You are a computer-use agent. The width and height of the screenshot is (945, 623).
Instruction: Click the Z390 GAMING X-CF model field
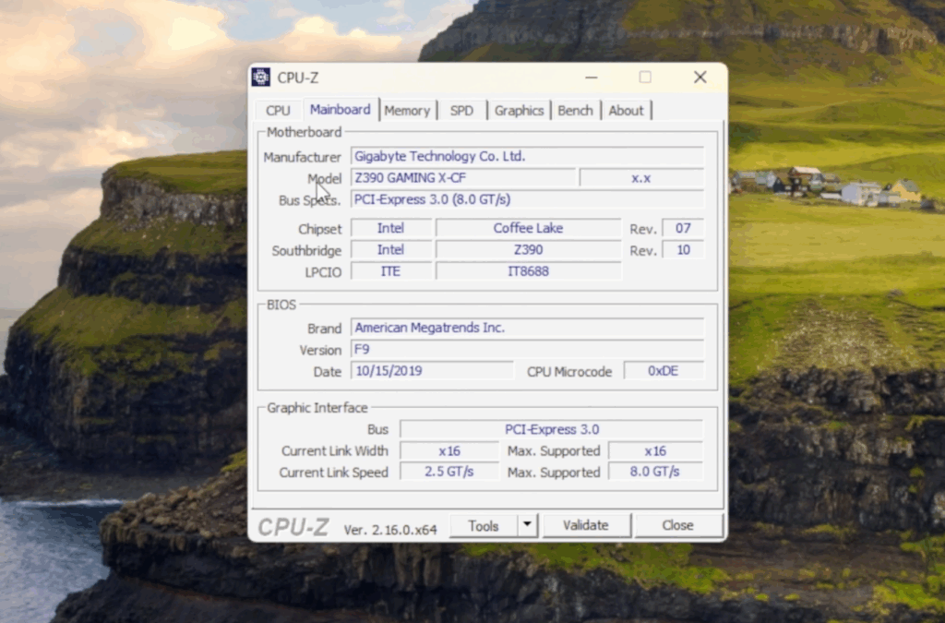463,178
